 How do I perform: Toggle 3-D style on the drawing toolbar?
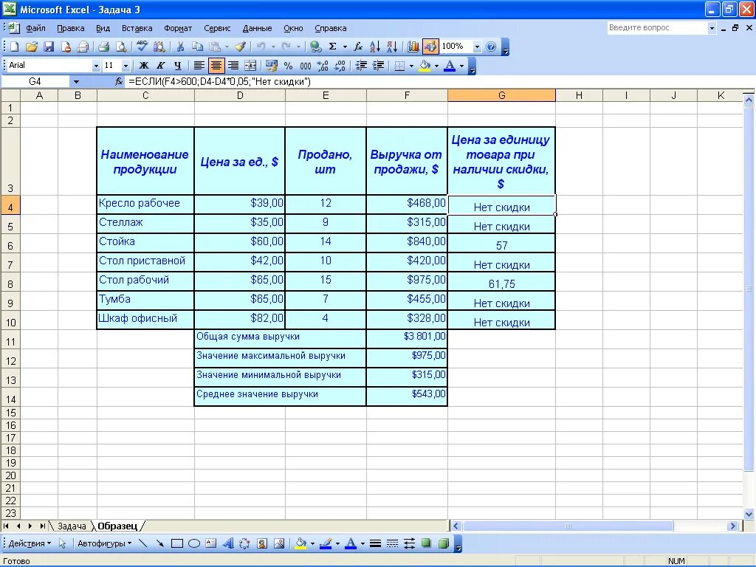tap(443, 544)
